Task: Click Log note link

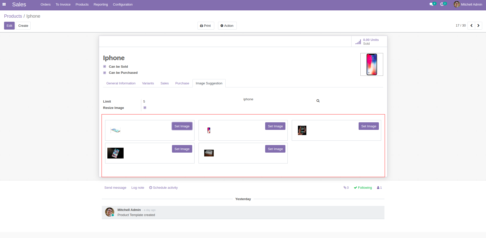Action: 138,188
